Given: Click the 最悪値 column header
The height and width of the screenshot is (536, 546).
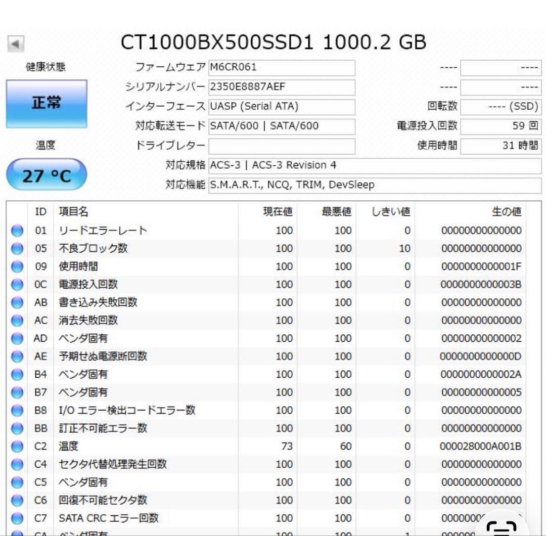Looking at the screenshot, I should click(x=336, y=212).
